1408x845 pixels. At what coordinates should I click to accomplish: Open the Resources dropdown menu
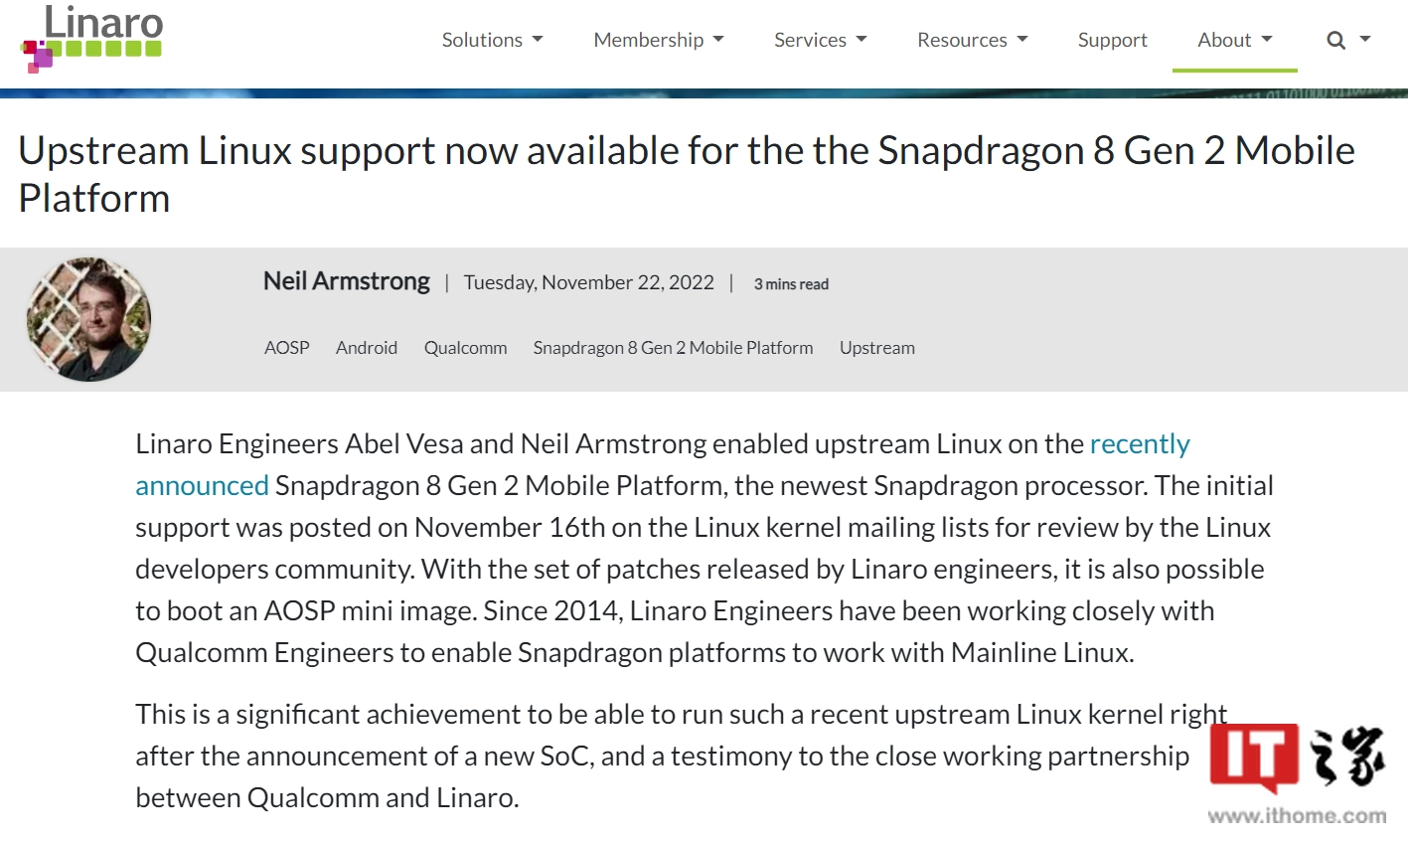coord(972,40)
